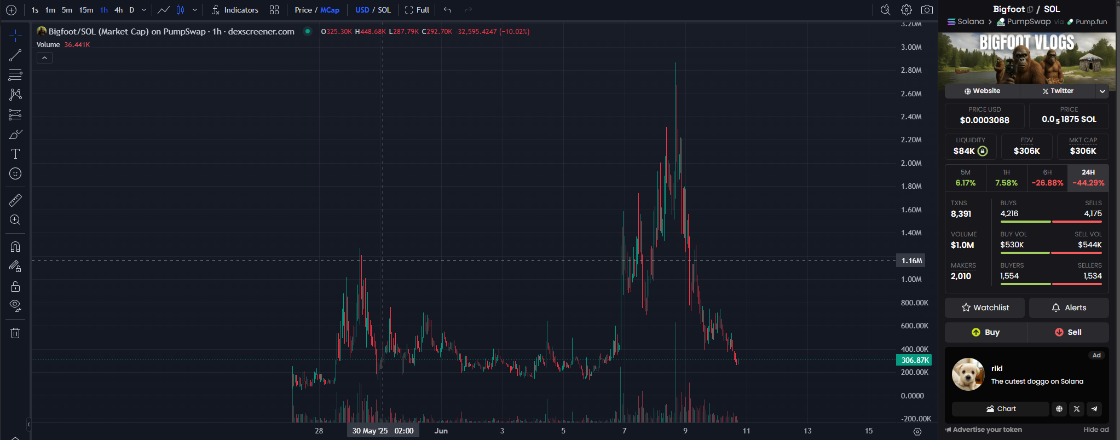1120x440 pixels.
Task: Copy the Bigfoot token address icon
Action: pyautogui.click(x=1030, y=9)
